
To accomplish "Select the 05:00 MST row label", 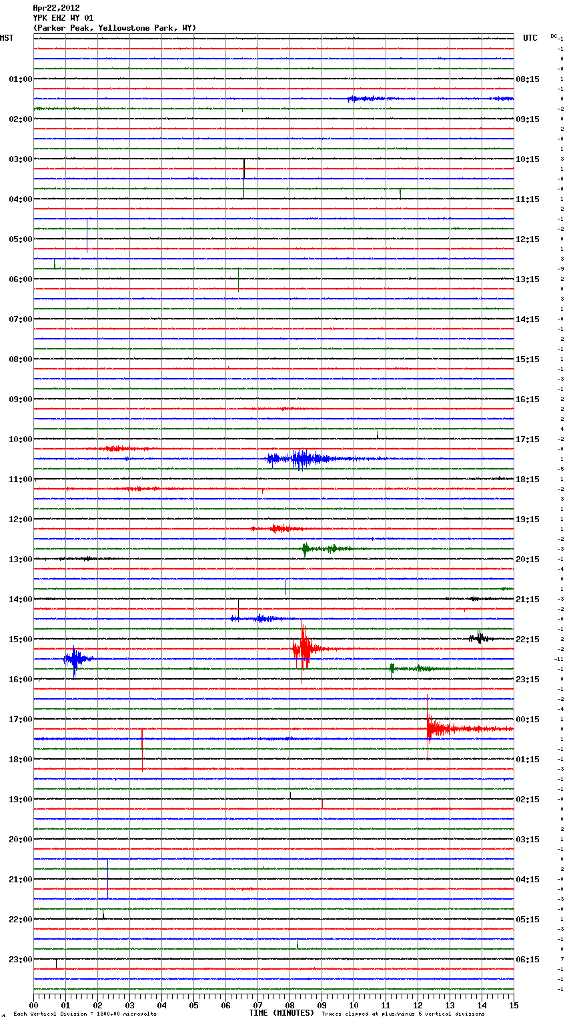I will click(x=21, y=239).
